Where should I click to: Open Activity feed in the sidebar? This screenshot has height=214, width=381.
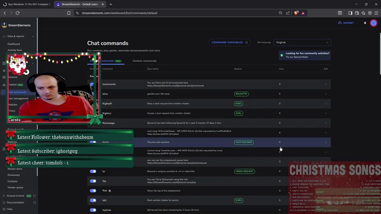[15, 50]
